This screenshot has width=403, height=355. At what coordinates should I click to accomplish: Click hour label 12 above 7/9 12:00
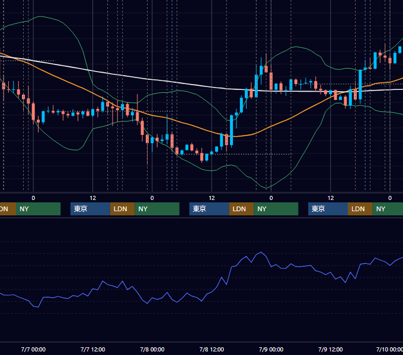coord(331,198)
